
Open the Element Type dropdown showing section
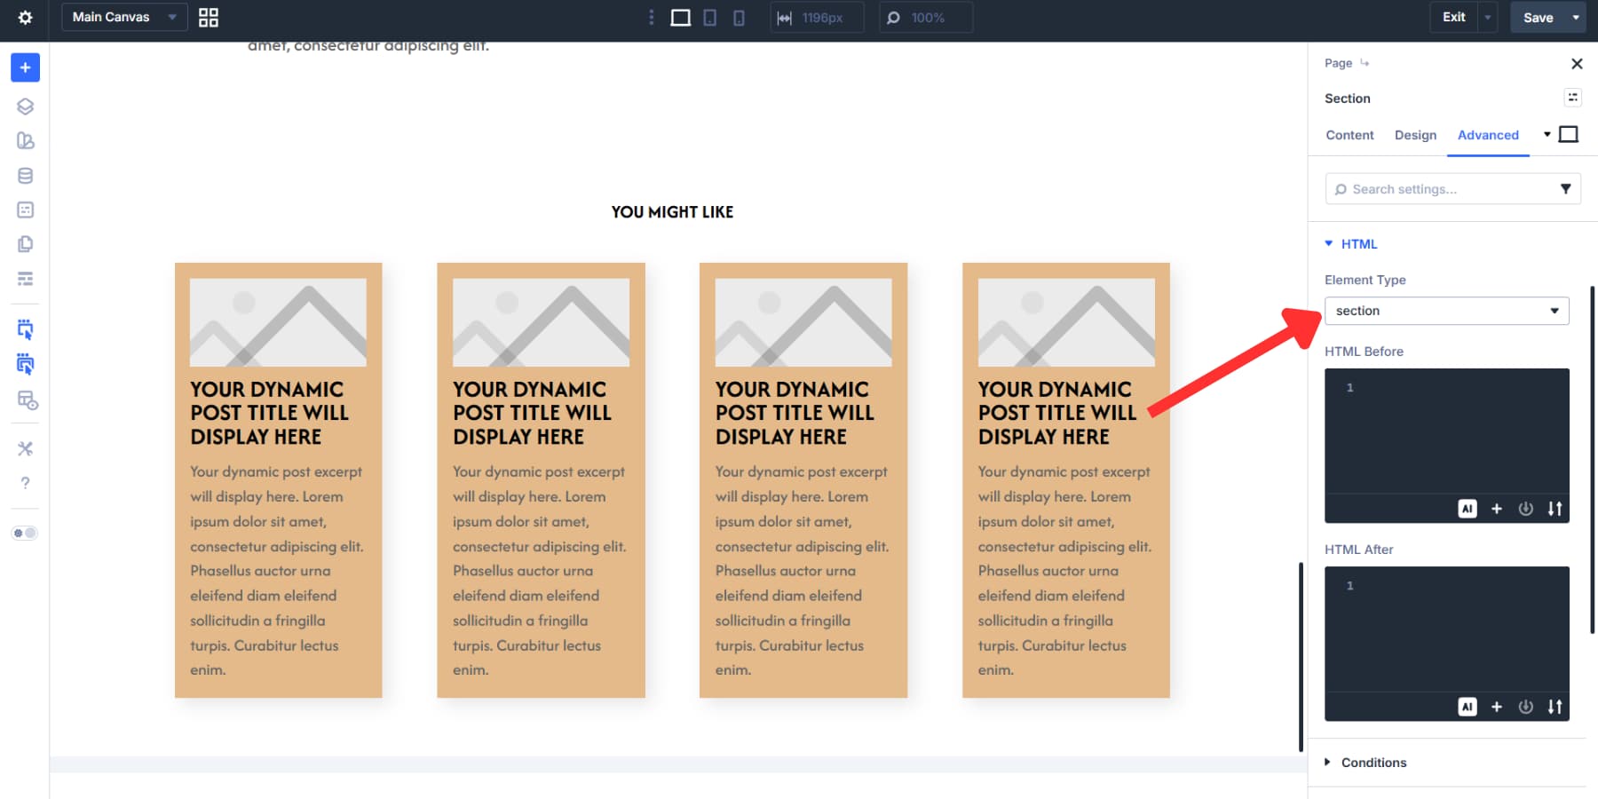1446,311
